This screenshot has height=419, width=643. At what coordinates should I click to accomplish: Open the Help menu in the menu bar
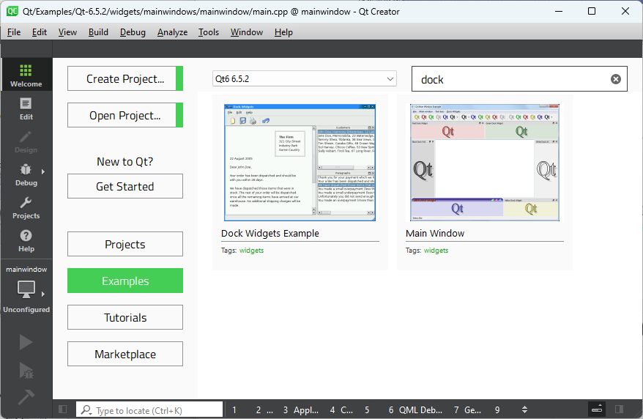(283, 32)
